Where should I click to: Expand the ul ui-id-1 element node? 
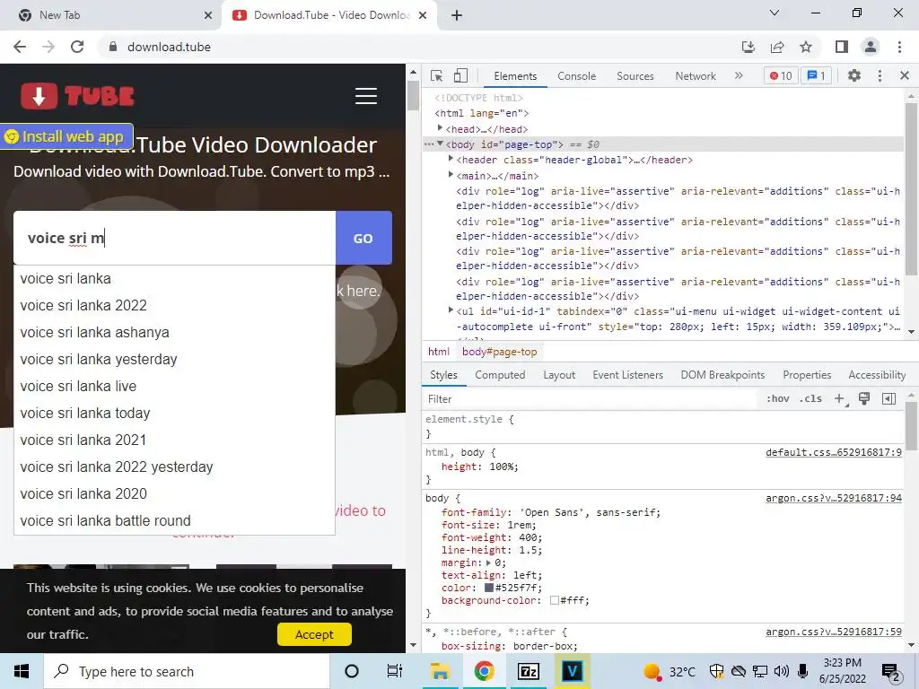[451, 310]
